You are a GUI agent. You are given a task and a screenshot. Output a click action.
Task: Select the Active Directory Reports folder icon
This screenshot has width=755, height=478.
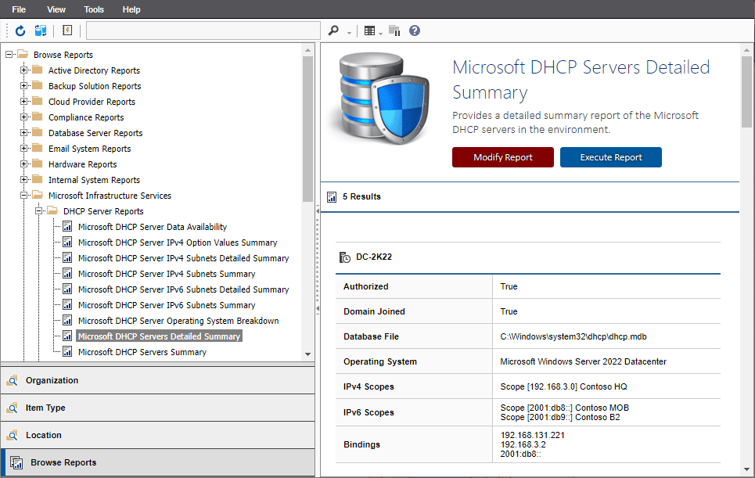(x=38, y=70)
